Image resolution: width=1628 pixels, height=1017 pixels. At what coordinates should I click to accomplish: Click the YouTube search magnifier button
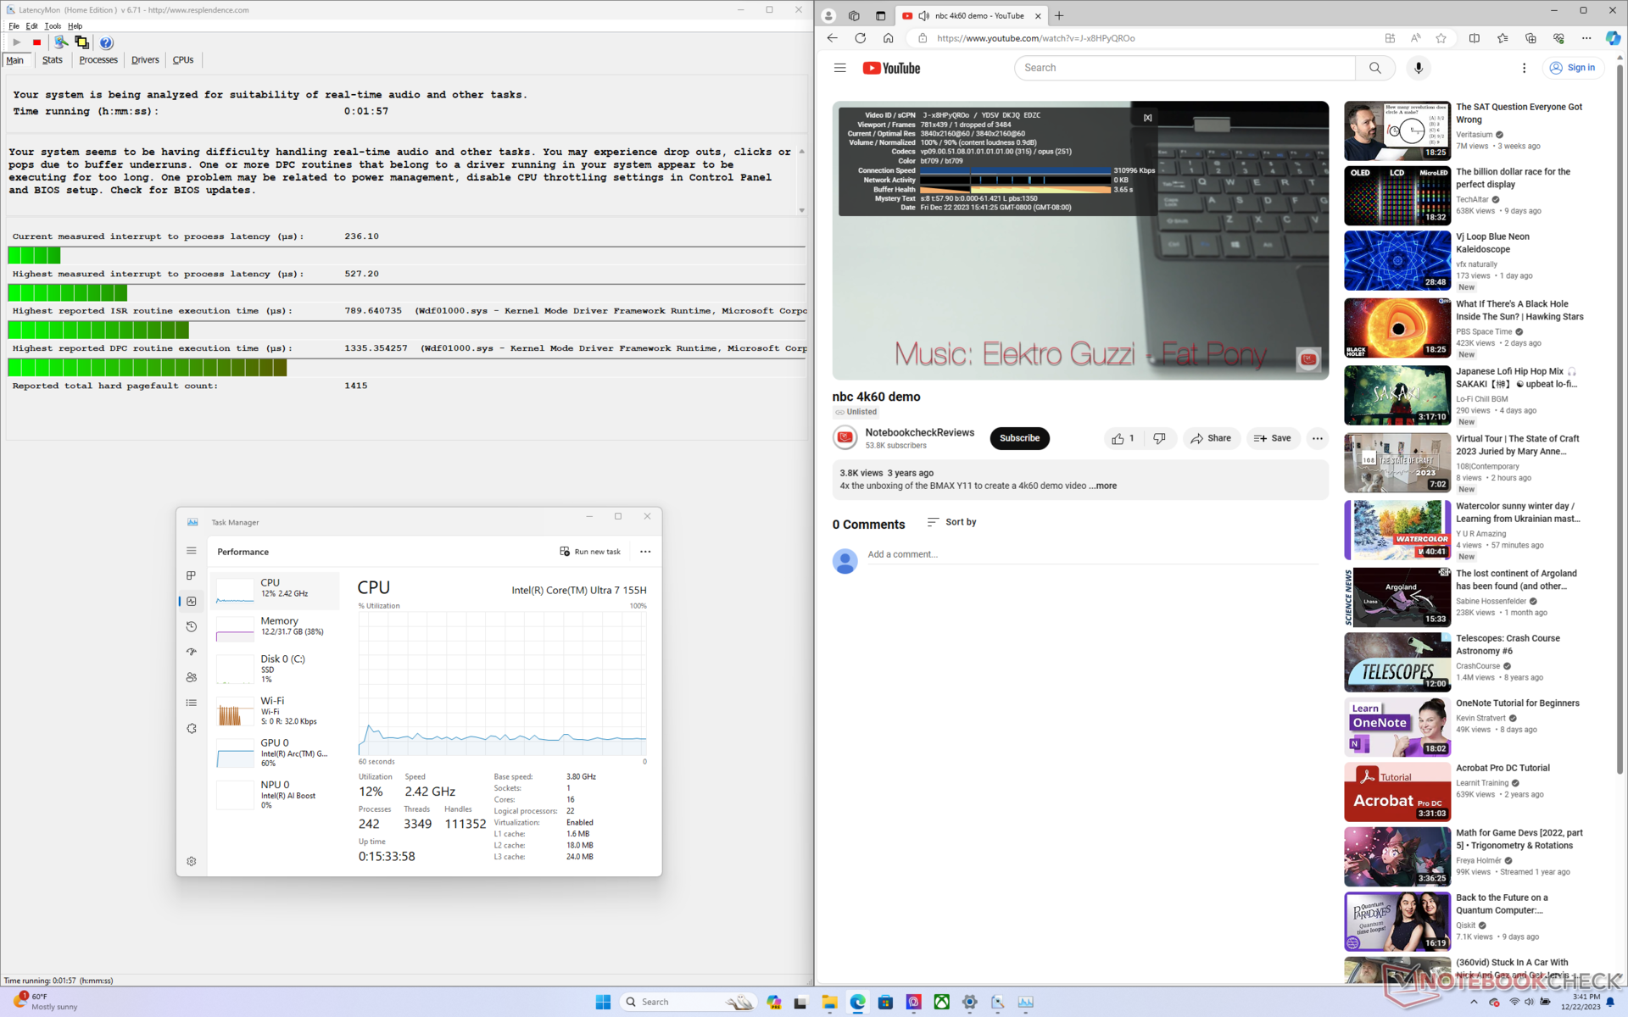coord(1375,68)
